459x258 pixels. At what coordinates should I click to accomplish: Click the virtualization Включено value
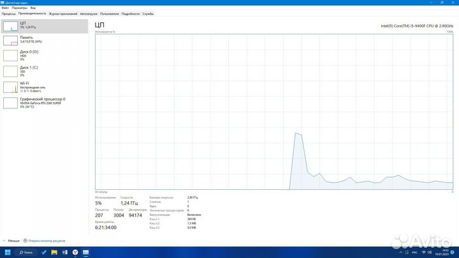(x=194, y=215)
